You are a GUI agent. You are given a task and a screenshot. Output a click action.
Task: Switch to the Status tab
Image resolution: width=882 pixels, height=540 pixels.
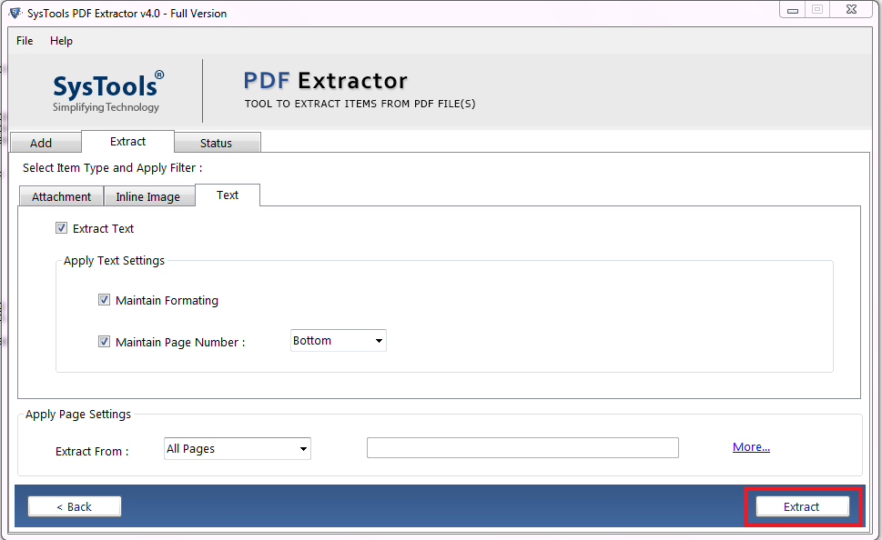pos(217,143)
